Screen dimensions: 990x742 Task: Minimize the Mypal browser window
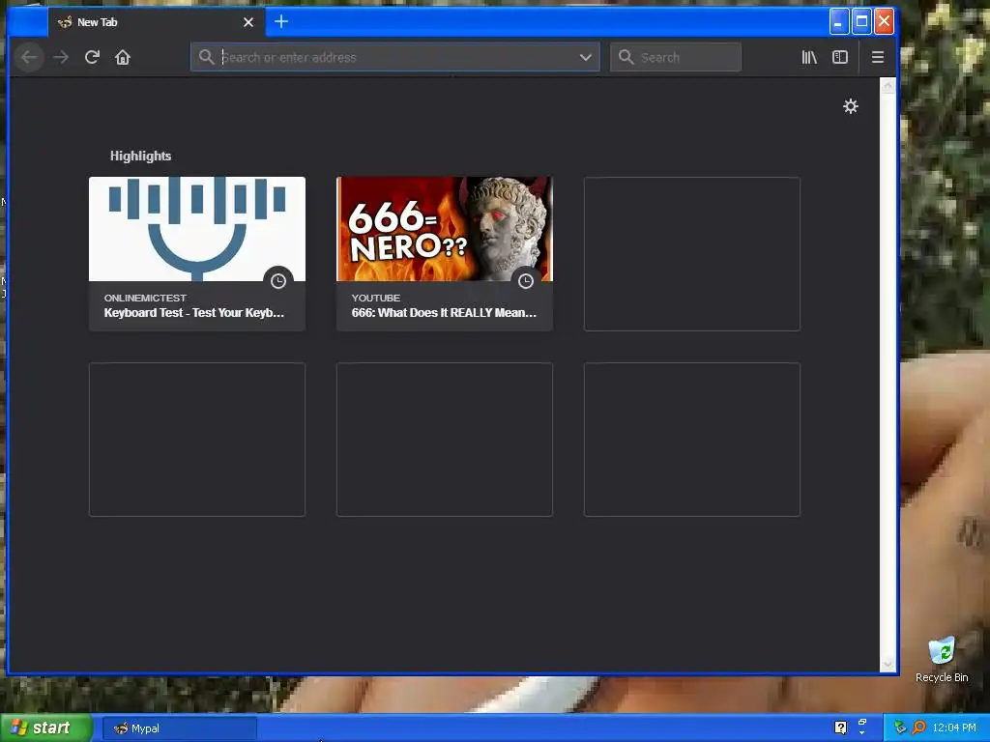tap(839, 22)
